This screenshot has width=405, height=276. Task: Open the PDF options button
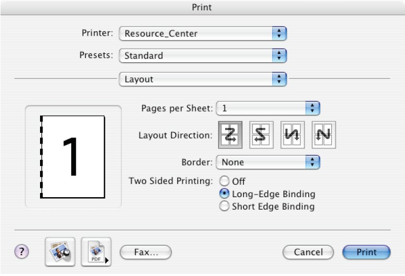point(96,252)
